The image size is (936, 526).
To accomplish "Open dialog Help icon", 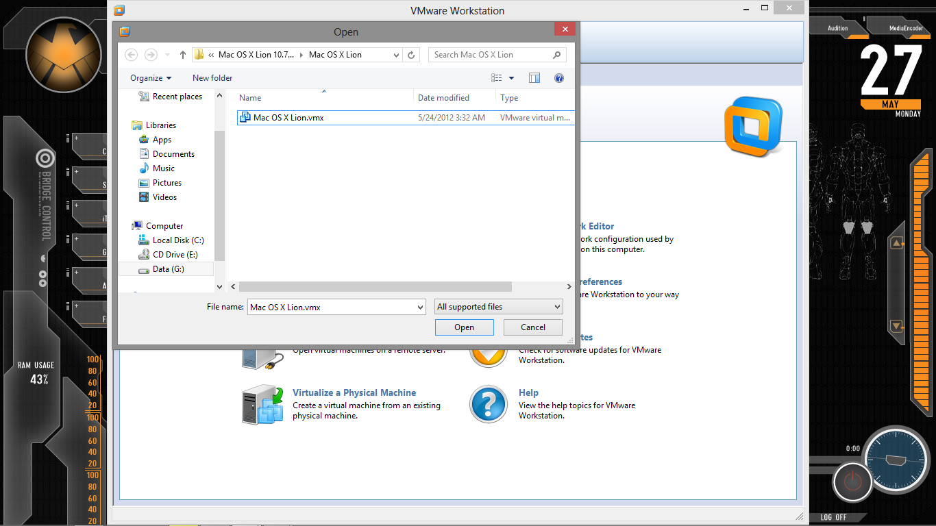I will click(x=559, y=78).
